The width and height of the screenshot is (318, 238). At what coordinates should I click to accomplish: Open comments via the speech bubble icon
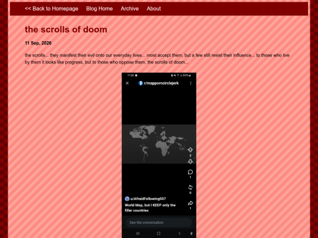click(190, 172)
